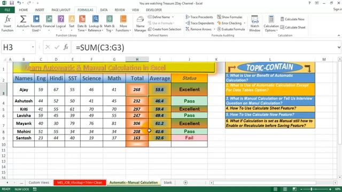Viewport: 342px width, 192px height.
Task: Expand the Name Box dropdown arrow
Action: (33, 47)
